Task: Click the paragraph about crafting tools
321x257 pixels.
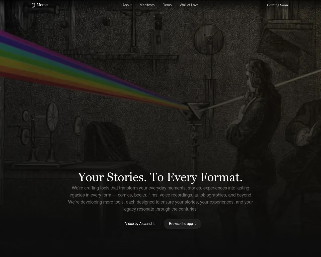Action: pyautogui.click(x=160, y=198)
